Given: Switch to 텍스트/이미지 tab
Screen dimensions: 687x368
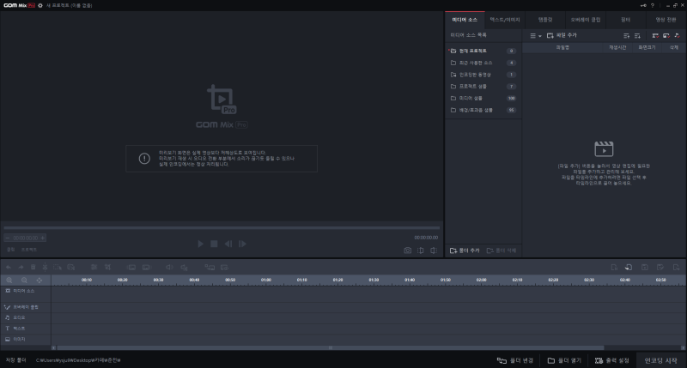Looking at the screenshot, I should tap(505, 20).
